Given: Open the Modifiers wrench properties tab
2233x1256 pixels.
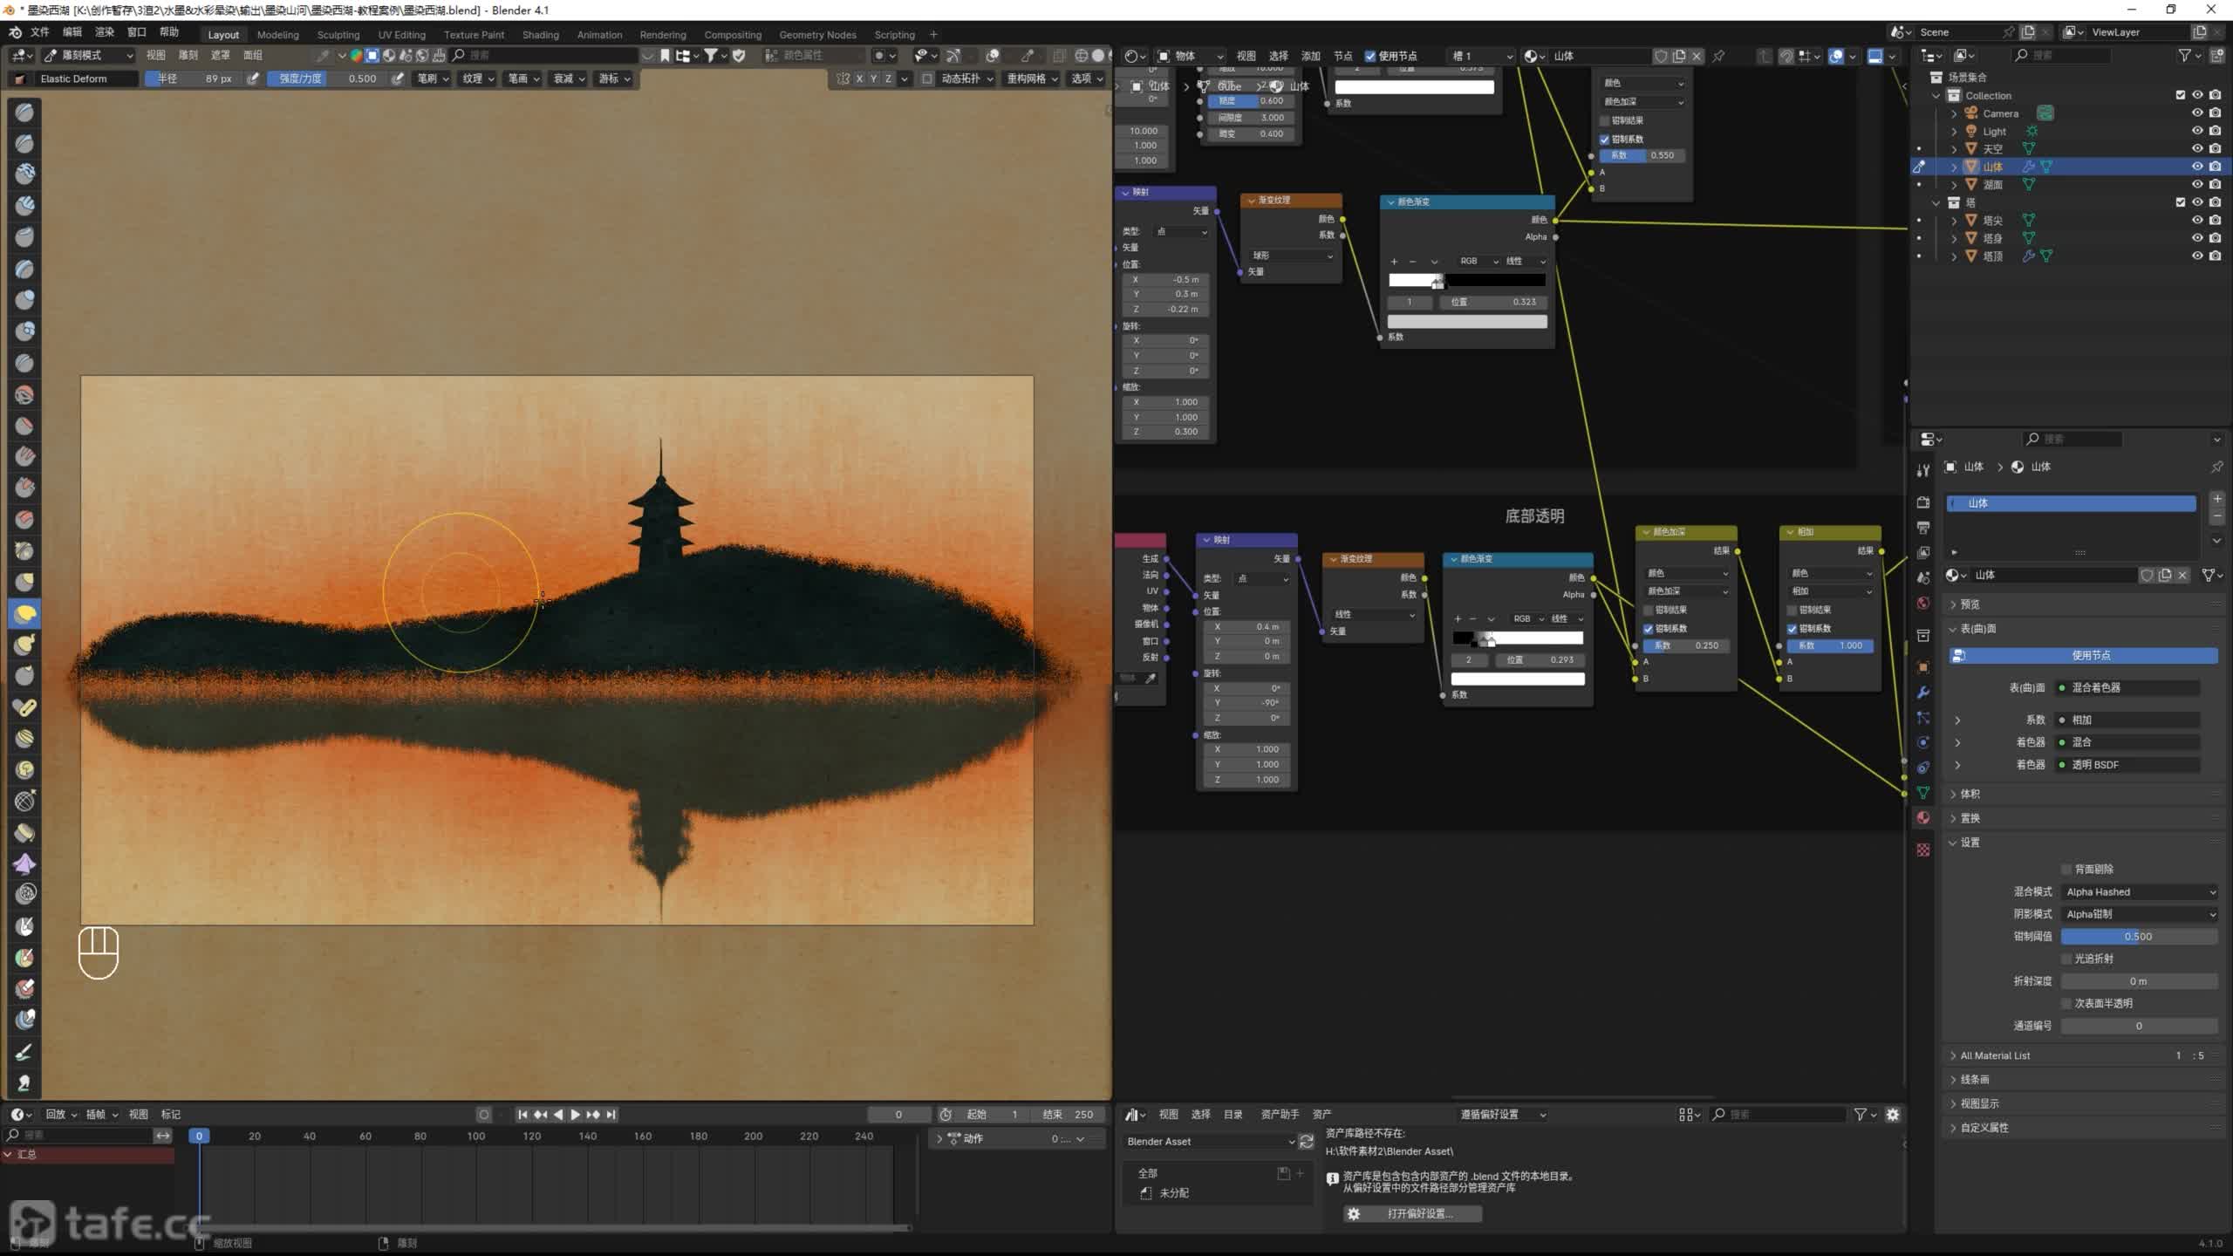Looking at the screenshot, I should point(1923,693).
